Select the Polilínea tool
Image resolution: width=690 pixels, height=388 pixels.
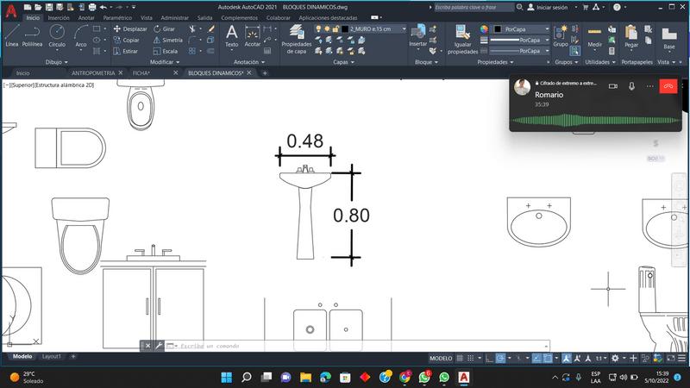(x=32, y=36)
